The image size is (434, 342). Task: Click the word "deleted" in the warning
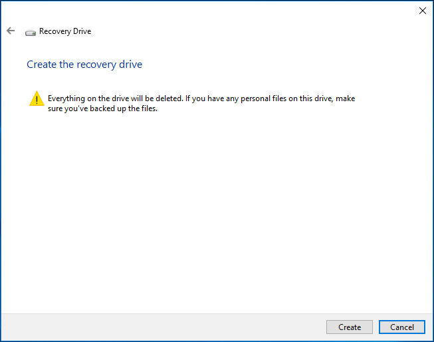pos(167,98)
